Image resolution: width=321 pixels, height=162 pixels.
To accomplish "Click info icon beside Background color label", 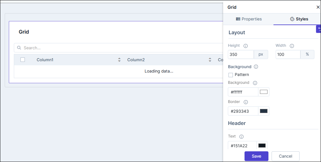I will pos(255,83).
